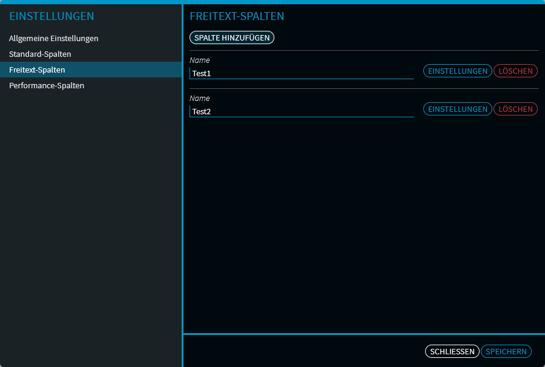Image resolution: width=545 pixels, height=367 pixels.
Task: Delete the Test1 column with LÖSCHEN
Action: (515, 71)
